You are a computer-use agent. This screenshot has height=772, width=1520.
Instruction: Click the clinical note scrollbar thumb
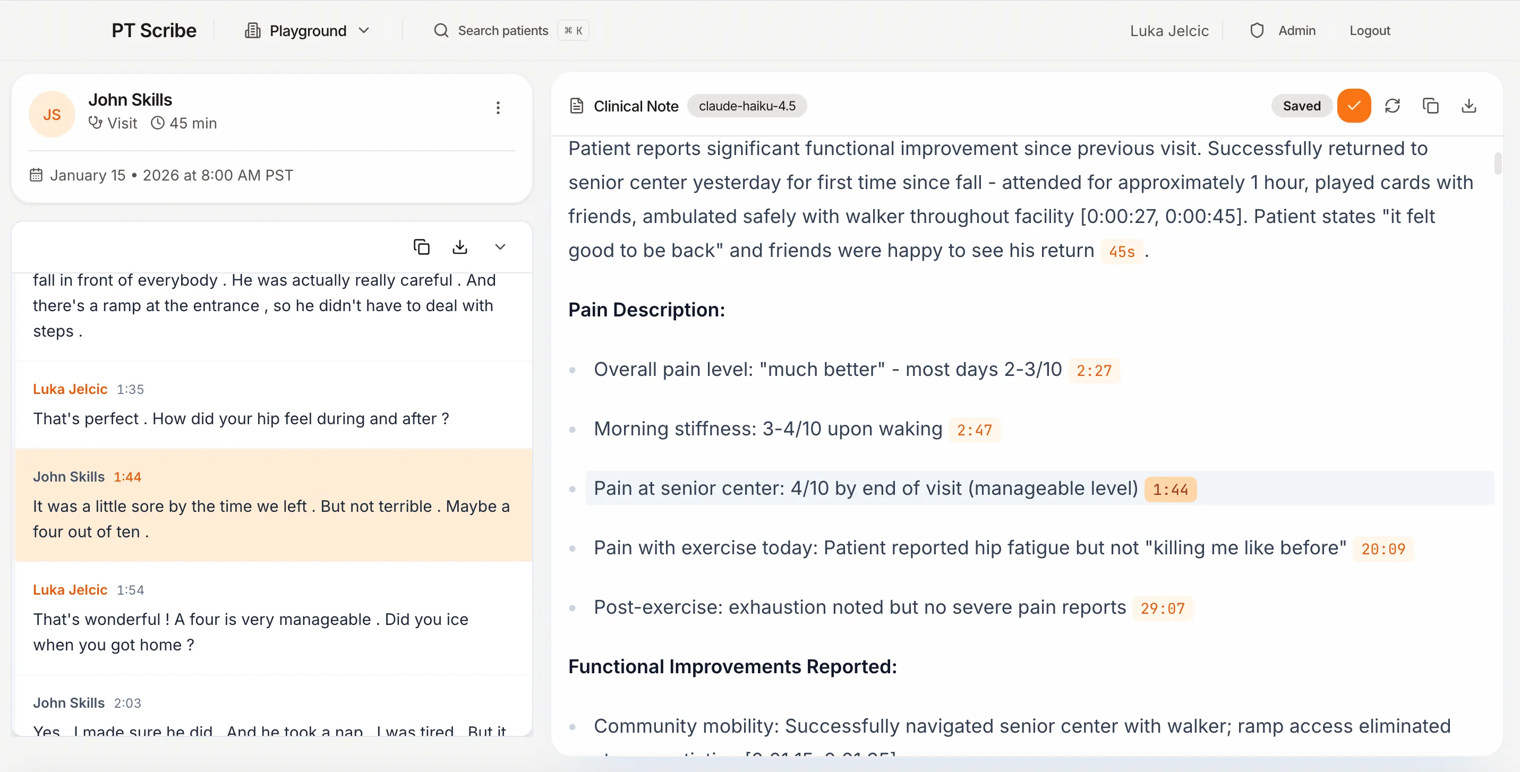[x=1497, y=164]
